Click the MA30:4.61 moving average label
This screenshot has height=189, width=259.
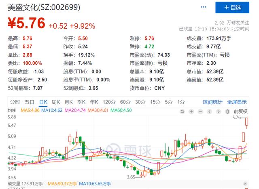98,110
